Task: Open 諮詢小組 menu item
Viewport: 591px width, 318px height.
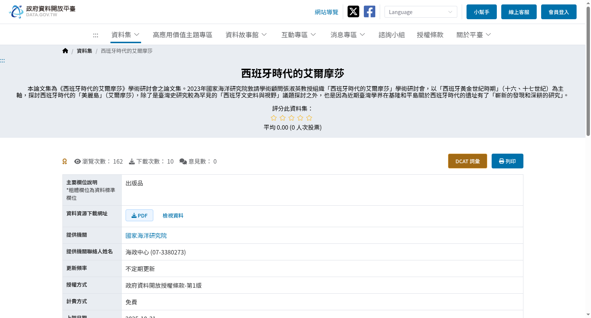Action: coord(392,35)
